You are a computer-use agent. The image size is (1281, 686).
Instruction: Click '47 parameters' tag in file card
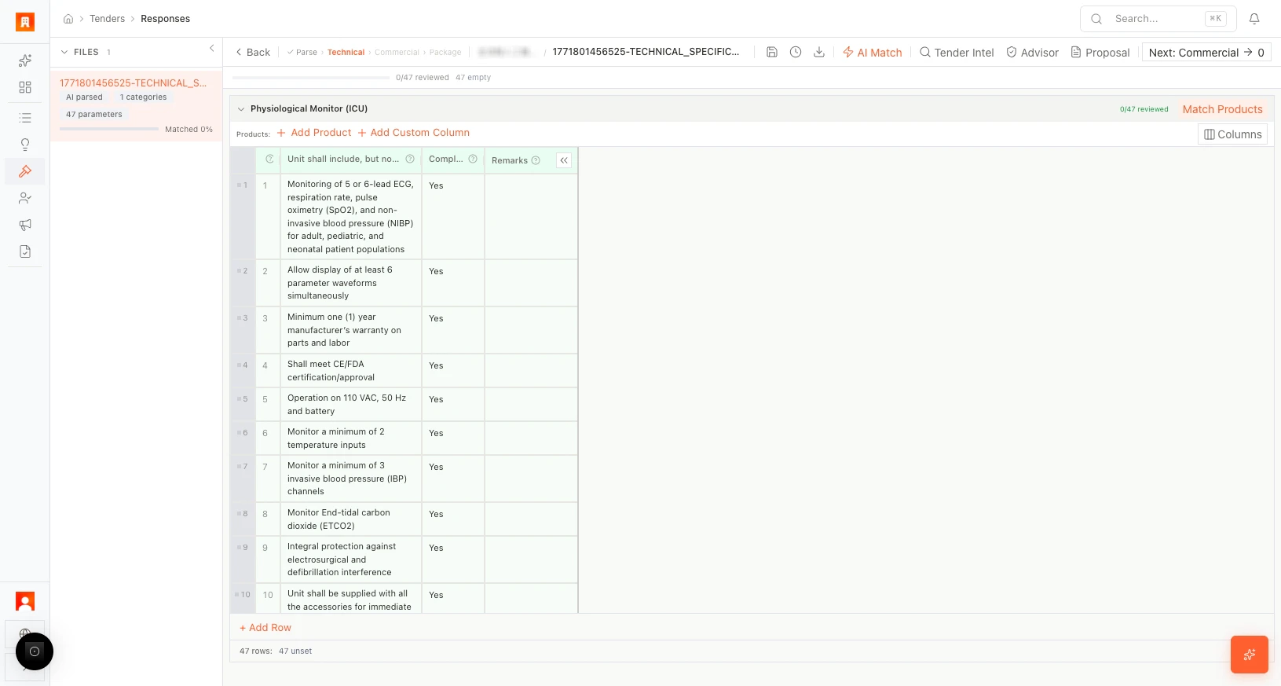coord(93,115)
